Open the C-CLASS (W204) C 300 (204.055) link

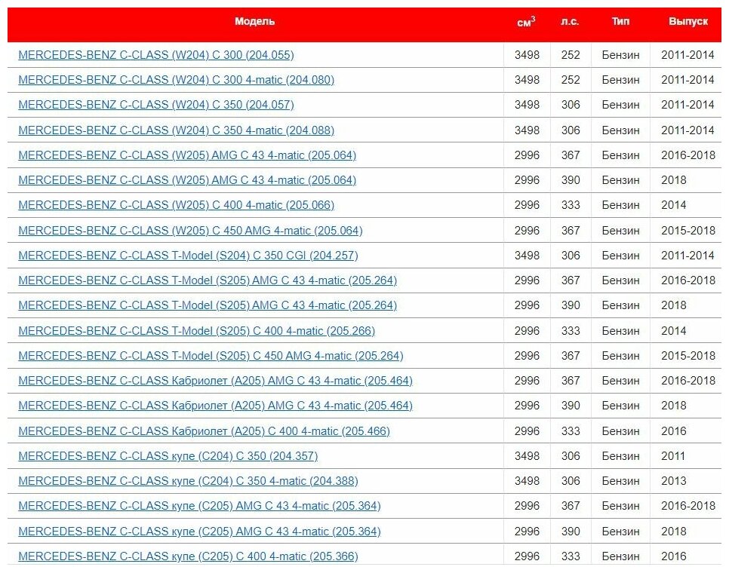156,55
